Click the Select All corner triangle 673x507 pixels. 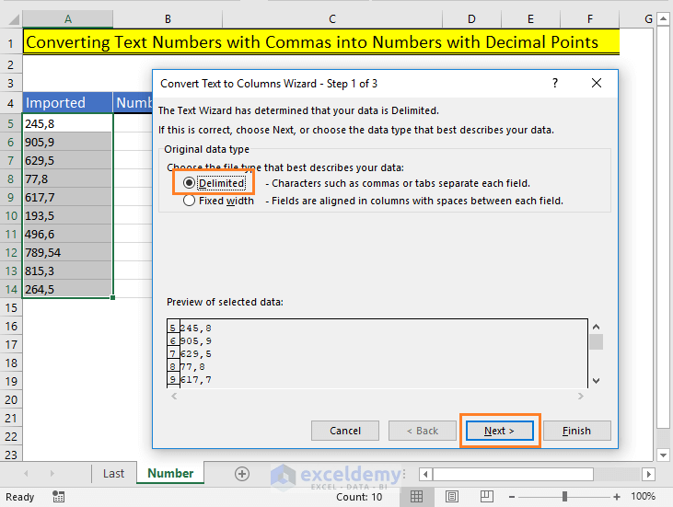coord(13,19)
